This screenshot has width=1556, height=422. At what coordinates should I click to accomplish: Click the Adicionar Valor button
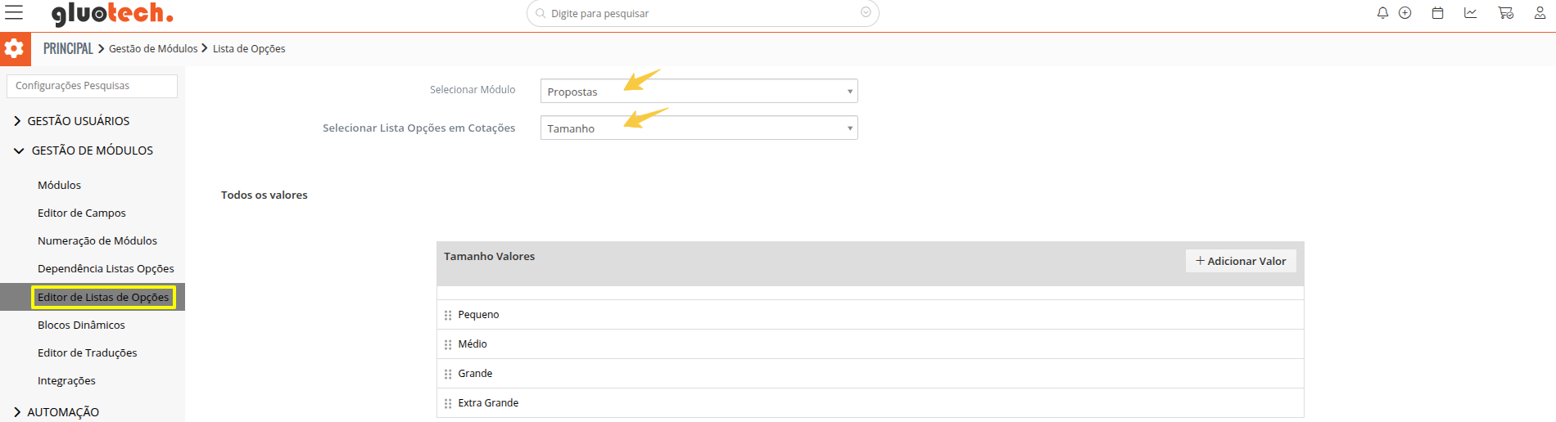(1241, 261)
